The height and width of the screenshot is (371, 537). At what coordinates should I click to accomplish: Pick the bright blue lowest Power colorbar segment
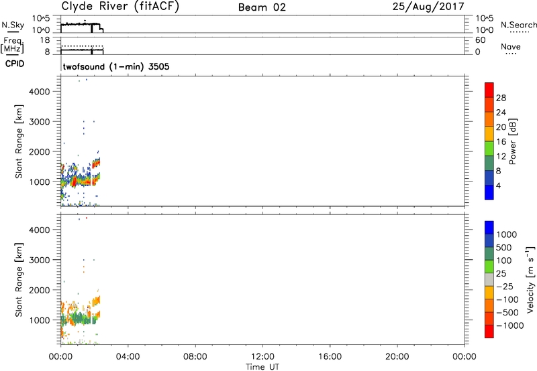click(x=489, y=192)
